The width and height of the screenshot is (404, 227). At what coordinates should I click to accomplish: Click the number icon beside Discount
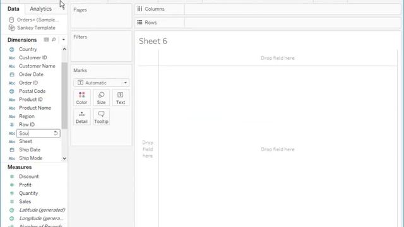tap(12, 177)
